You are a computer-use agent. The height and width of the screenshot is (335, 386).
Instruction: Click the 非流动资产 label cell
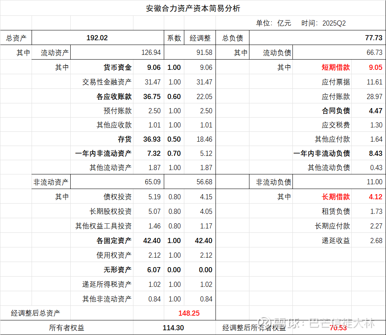[51, 182]
